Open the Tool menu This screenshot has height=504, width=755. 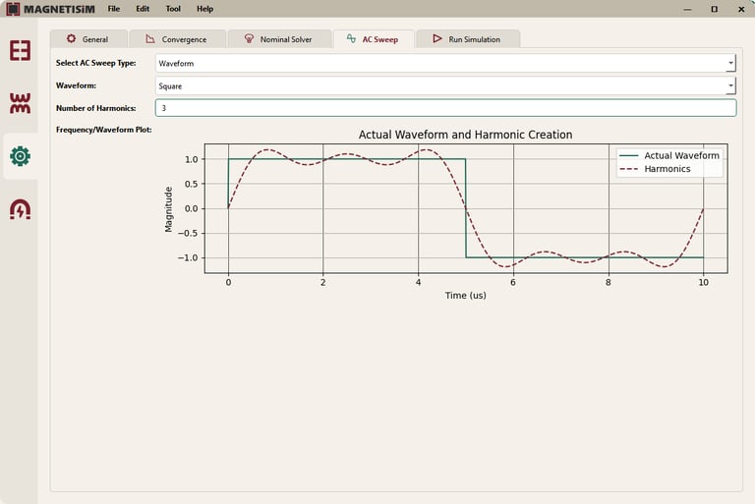(x=173, y=9)
